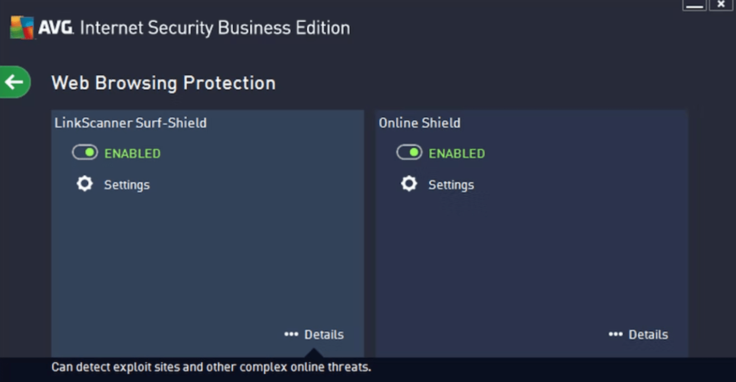Open the Settings gear under Online Shield
Image resolution: width=736 pixels, height=382 pixels.
tap(409, 184)
